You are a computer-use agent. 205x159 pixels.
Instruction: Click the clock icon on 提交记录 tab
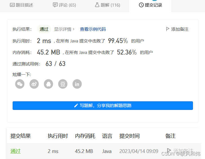pos(141,5)
